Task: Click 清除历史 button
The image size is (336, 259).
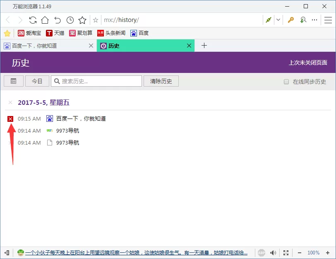Action: 161,81
